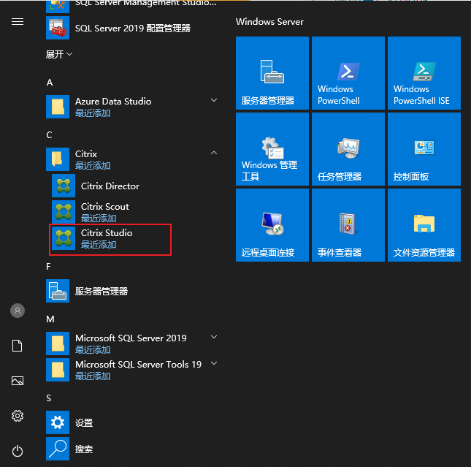Open the 控制面板 tile

point(424,149)
